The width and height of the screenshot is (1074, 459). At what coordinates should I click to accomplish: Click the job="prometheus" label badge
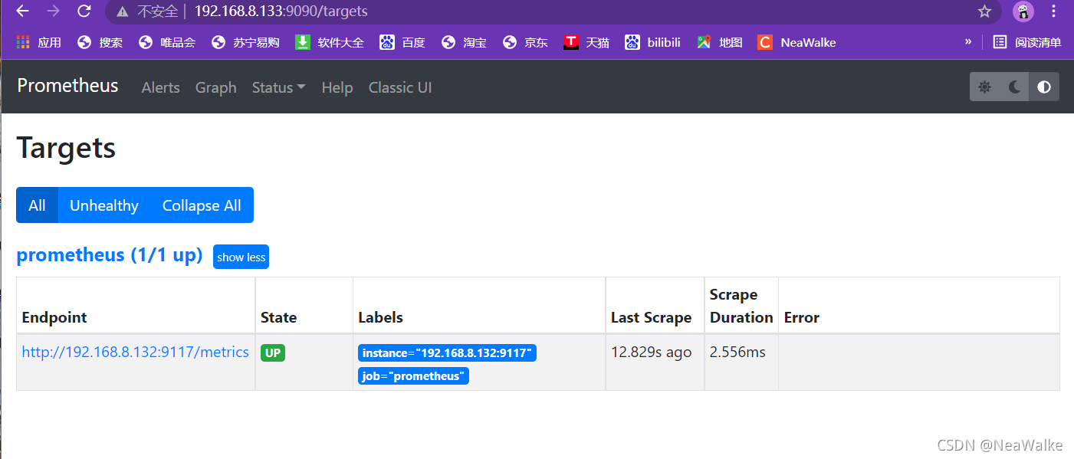pos(413,376)
